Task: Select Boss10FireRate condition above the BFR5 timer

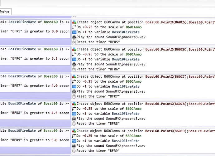Action: click(35, 22)
